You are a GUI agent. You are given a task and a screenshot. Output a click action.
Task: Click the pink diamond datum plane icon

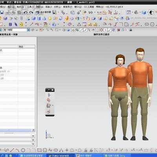69,24
